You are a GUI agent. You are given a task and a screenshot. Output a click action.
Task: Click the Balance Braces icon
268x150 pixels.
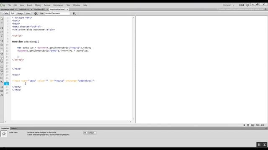(x=2, y=45)
